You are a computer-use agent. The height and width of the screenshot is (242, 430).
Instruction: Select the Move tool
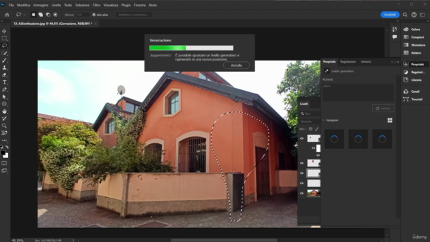tap(4, 31)
